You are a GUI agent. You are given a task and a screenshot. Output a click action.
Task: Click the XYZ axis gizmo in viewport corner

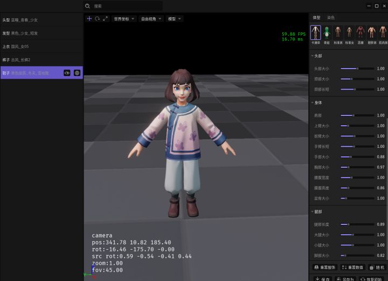(x=90, y=272)
